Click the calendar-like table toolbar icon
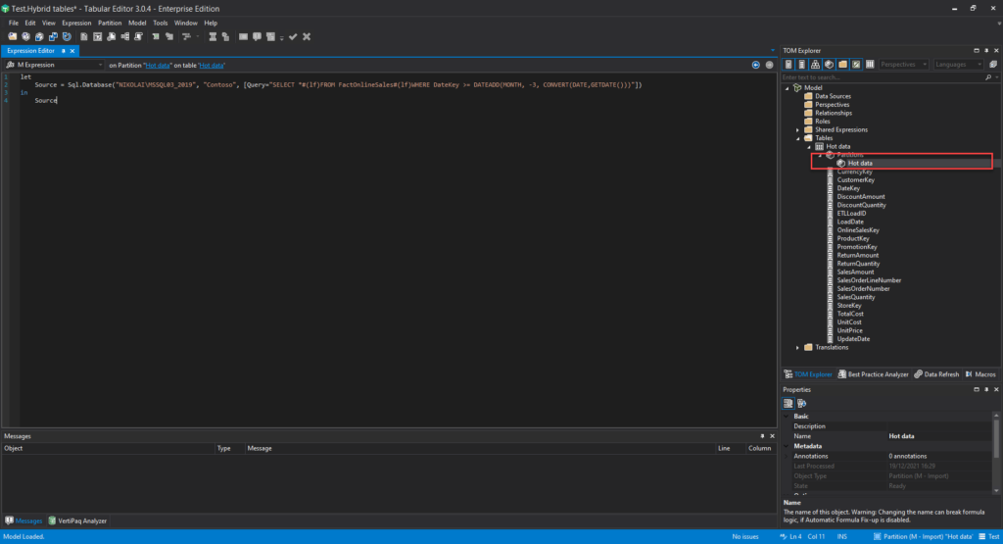Viewport: 1003px width, 544px height. click(97, 37)
